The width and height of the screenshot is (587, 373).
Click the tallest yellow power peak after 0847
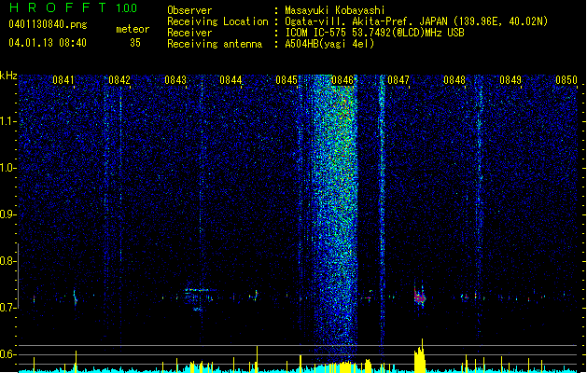coord(420,356)
